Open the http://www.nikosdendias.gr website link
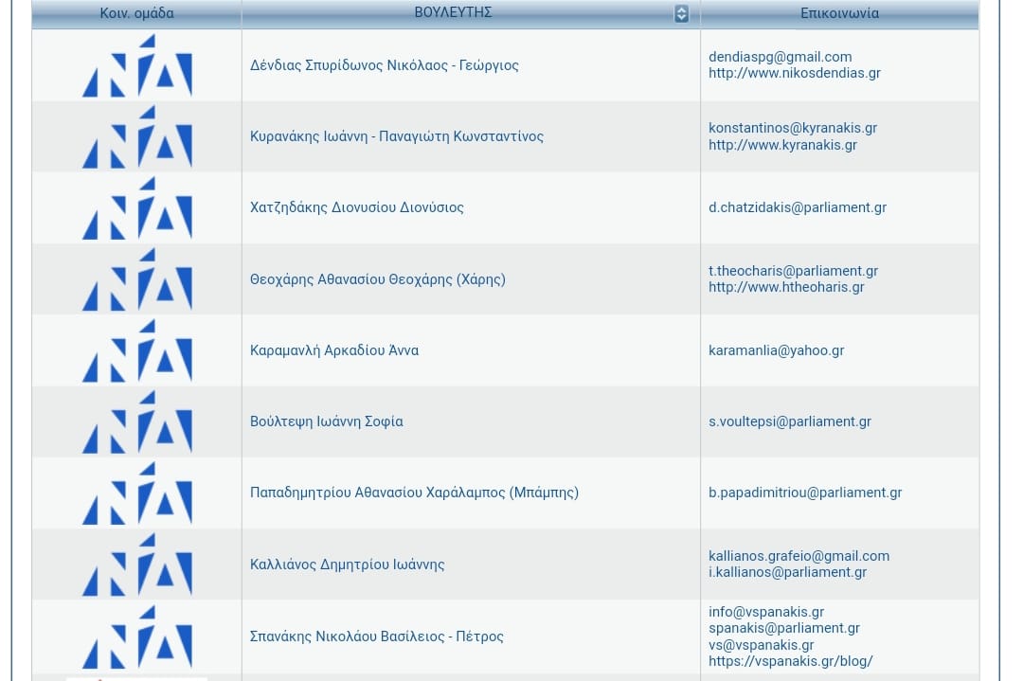The width and height of the screenshot is (1023, 681). pos(795,73)
